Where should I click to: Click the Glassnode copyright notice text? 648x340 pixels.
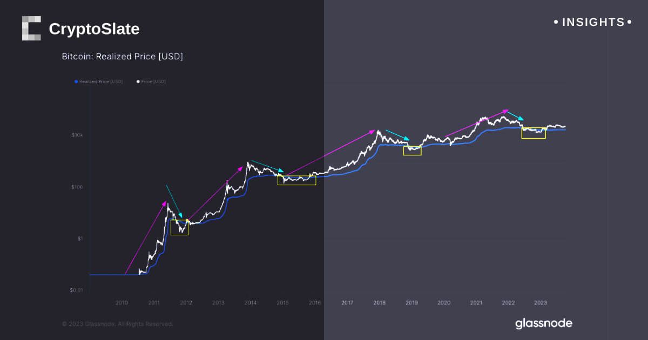(118, 324)
